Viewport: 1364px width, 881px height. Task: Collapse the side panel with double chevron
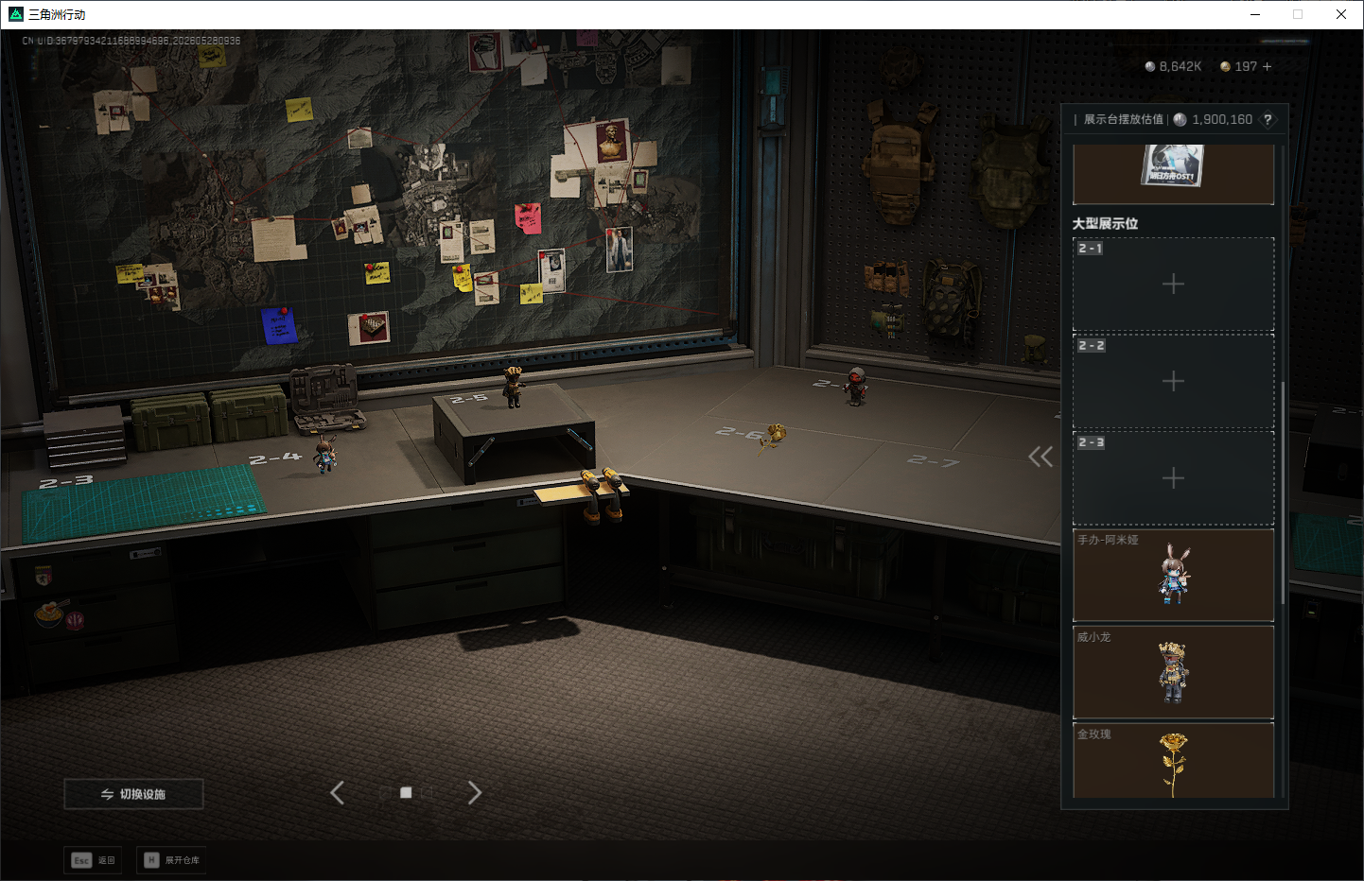click(x=1040, y=458)
